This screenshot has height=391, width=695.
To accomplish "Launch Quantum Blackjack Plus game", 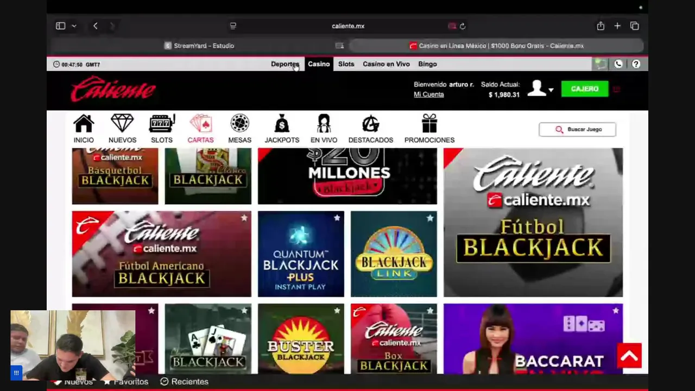I will [301, 254].
